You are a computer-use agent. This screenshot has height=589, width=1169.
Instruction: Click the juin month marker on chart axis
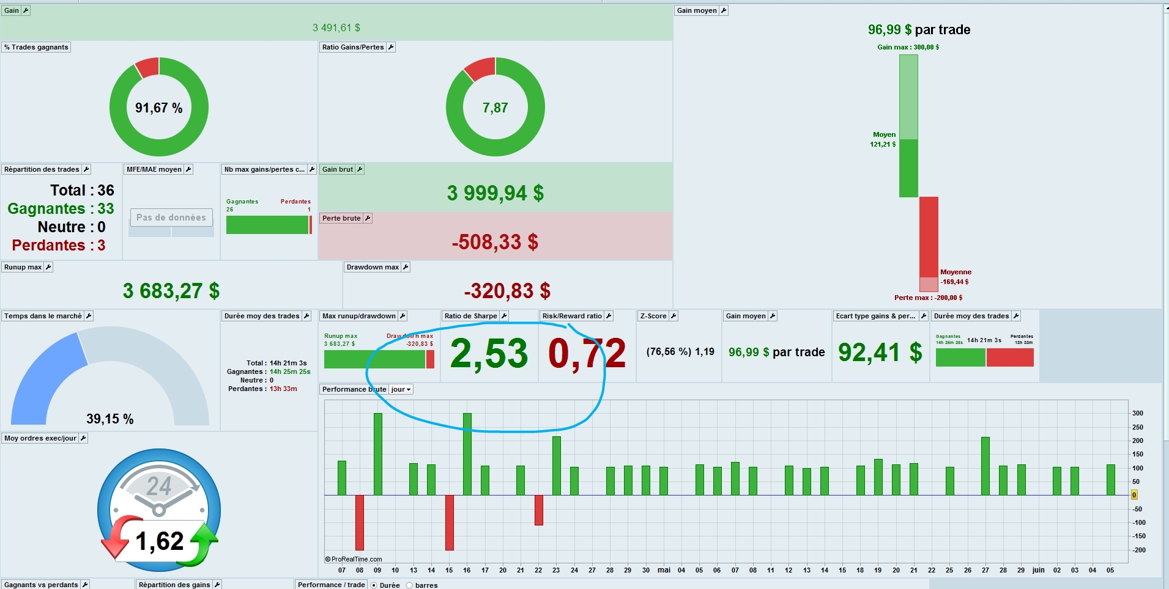pyautogui.click(x=1039, y=570)
